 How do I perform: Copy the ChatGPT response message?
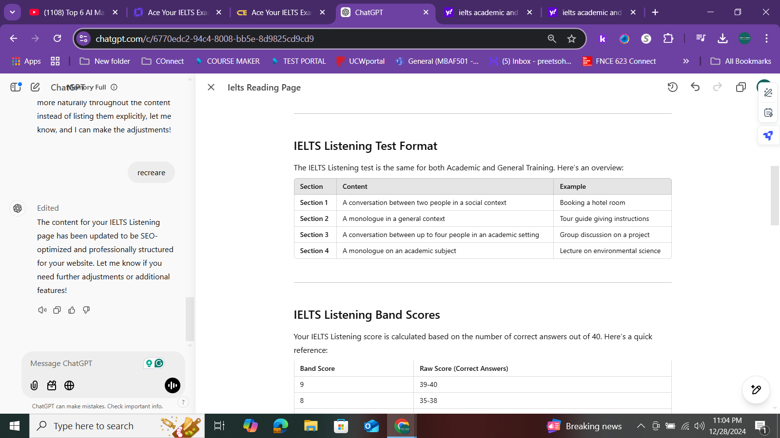[x=57, y=310]
